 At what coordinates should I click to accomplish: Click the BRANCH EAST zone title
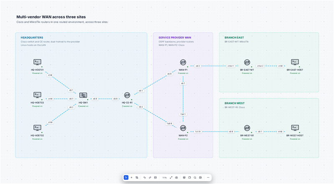pyautogui.click(x=234, y=37)
